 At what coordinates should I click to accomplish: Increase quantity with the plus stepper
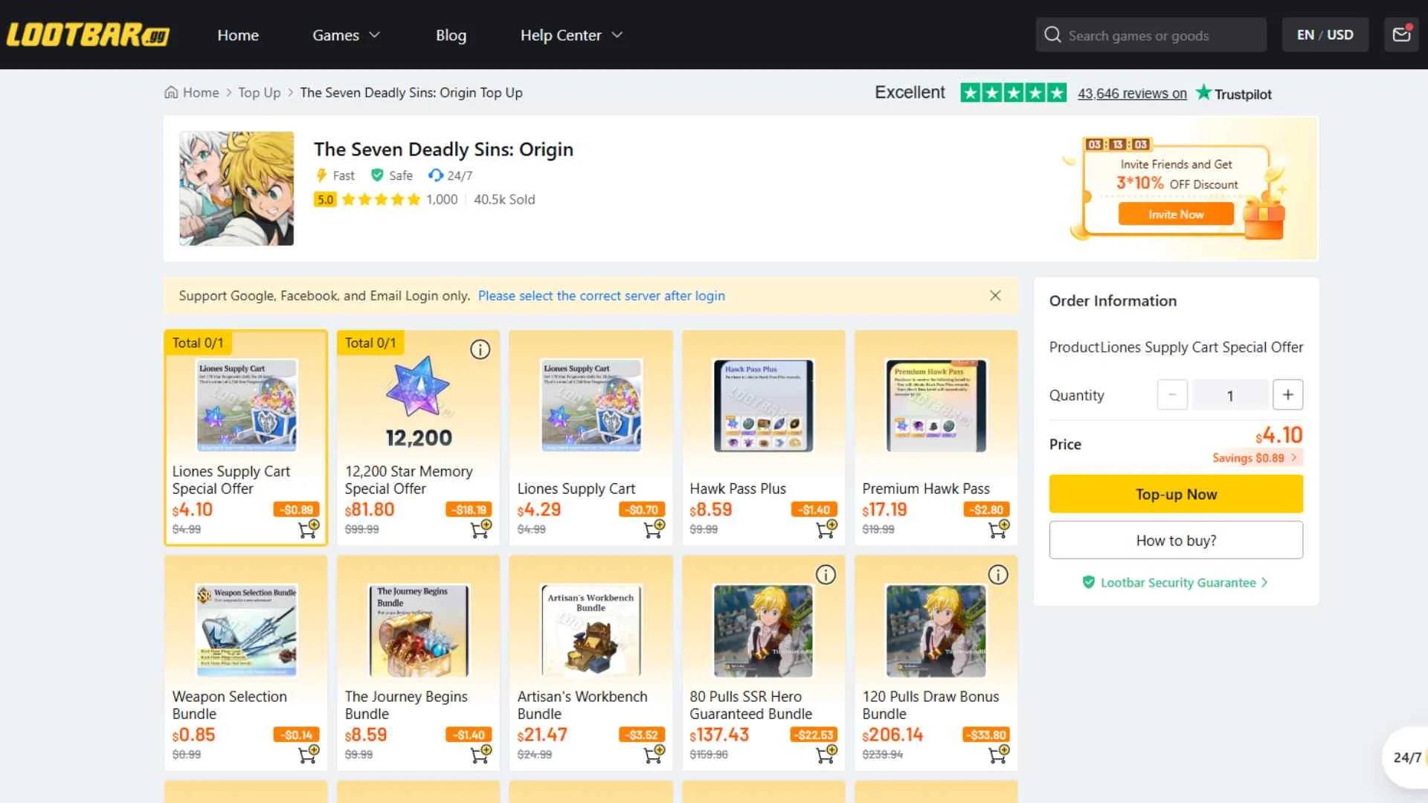(x=1288, y=395)
